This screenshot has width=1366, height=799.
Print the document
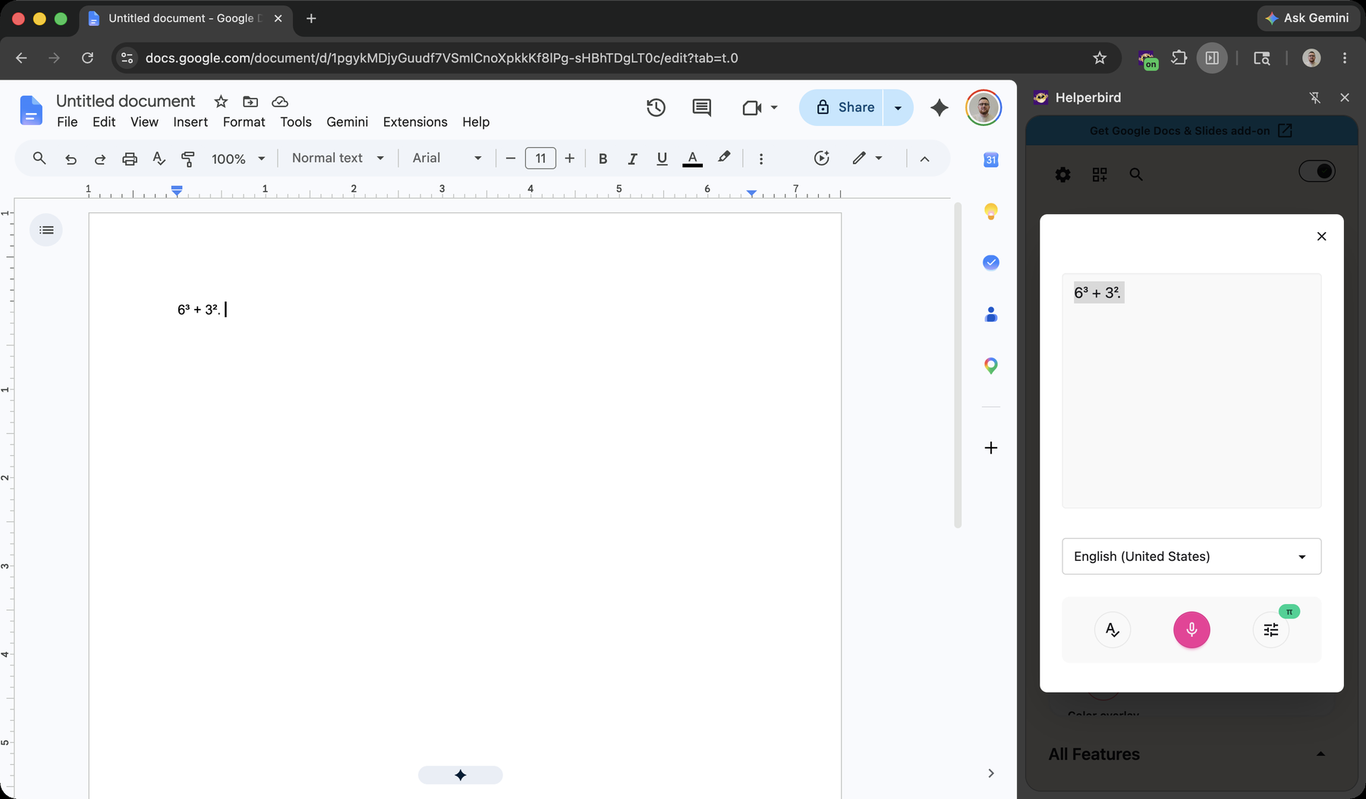[130, 159]
